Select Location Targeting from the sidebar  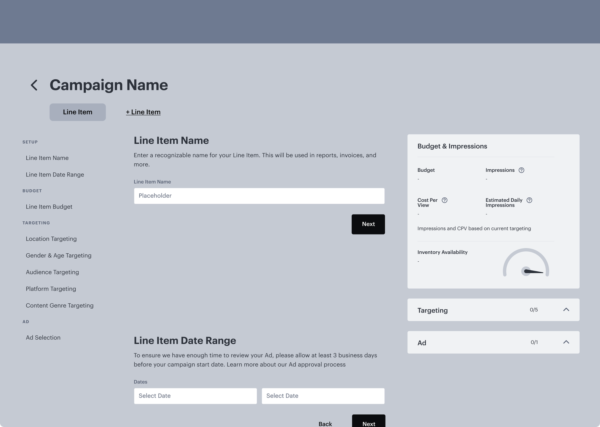(51, 239)
